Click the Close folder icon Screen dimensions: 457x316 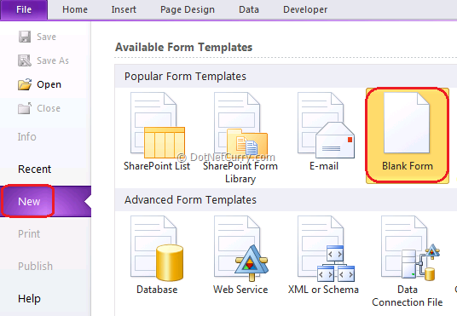[25, 108]
